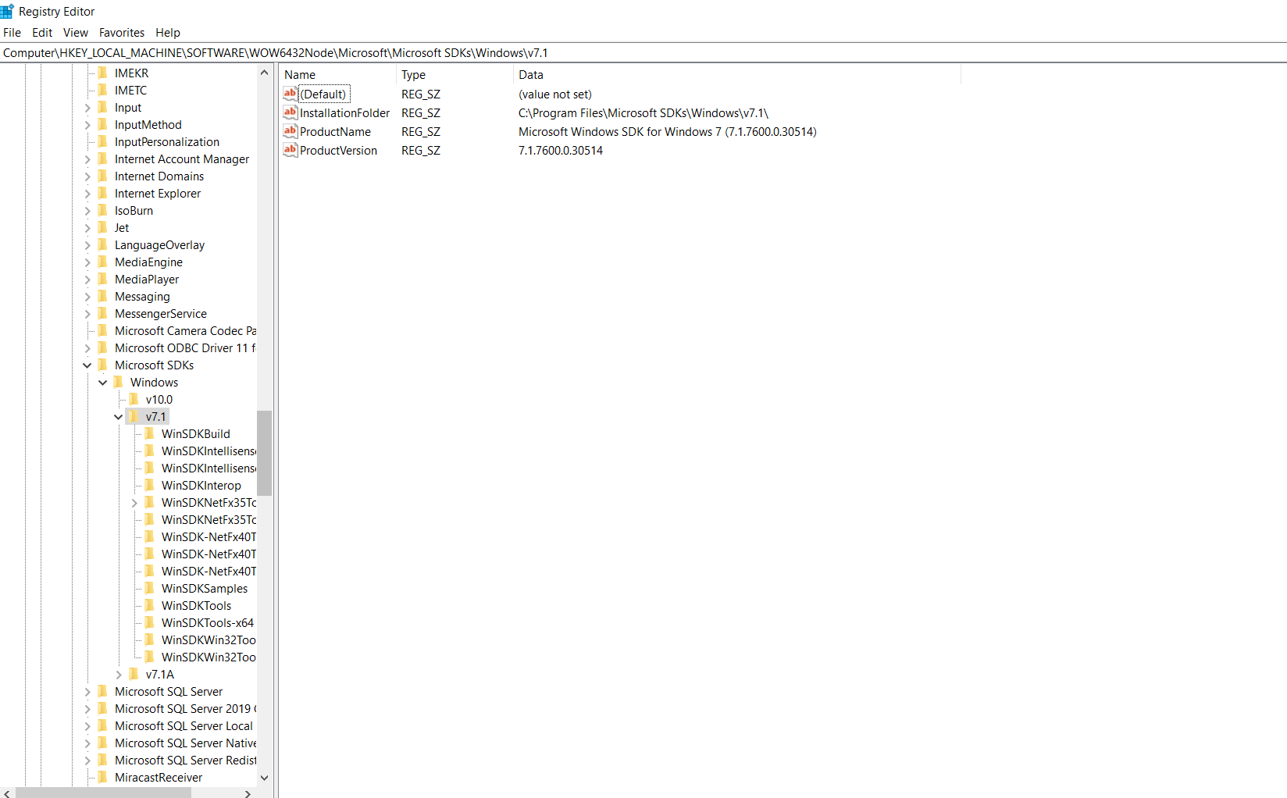Click the folder icon next to Microsoft Camera Codec
1287x798 pixels.
pyautogui.click(x=103, y=330)
